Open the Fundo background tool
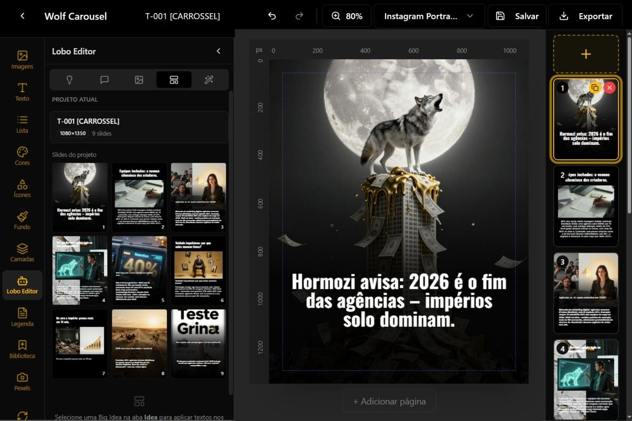632x421 pixels. (22, 220)
